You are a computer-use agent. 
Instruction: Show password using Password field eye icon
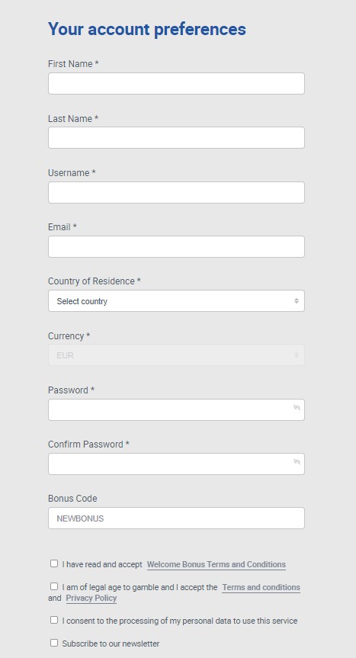tap(297, 407)
